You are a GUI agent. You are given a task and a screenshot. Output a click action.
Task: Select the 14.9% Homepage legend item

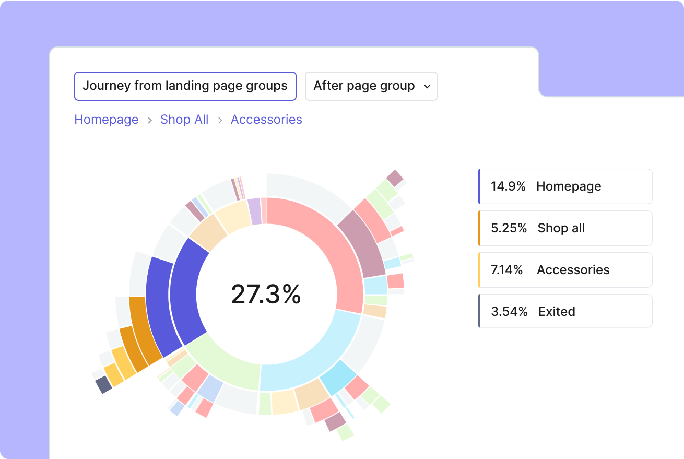pyautogui.click(x=565, y=186)
